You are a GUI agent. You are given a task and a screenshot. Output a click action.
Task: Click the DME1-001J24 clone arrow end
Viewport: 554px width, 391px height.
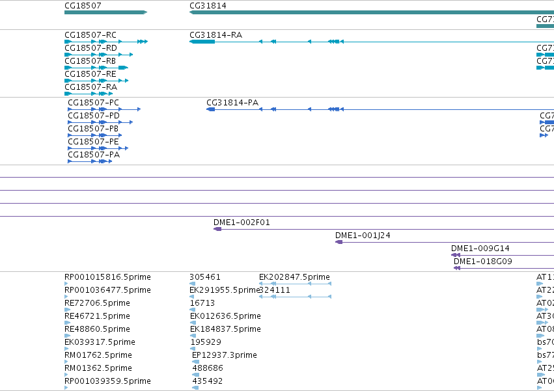(339, 242)
